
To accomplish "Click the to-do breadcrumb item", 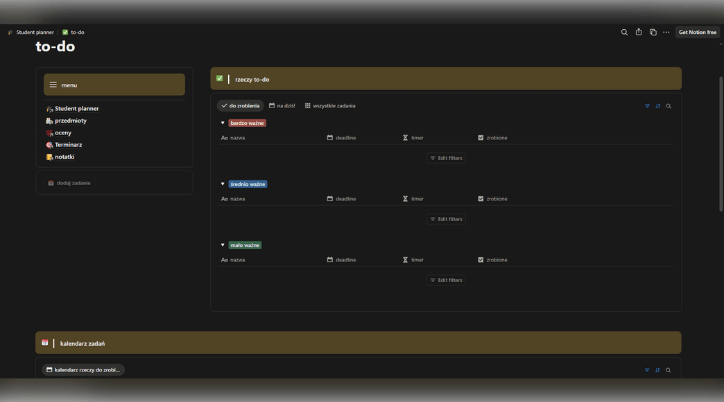I will pyautogui.click(x=74, y=33).
